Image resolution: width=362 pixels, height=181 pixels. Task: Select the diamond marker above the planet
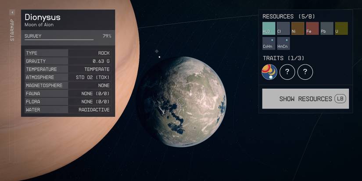(157, 51)
